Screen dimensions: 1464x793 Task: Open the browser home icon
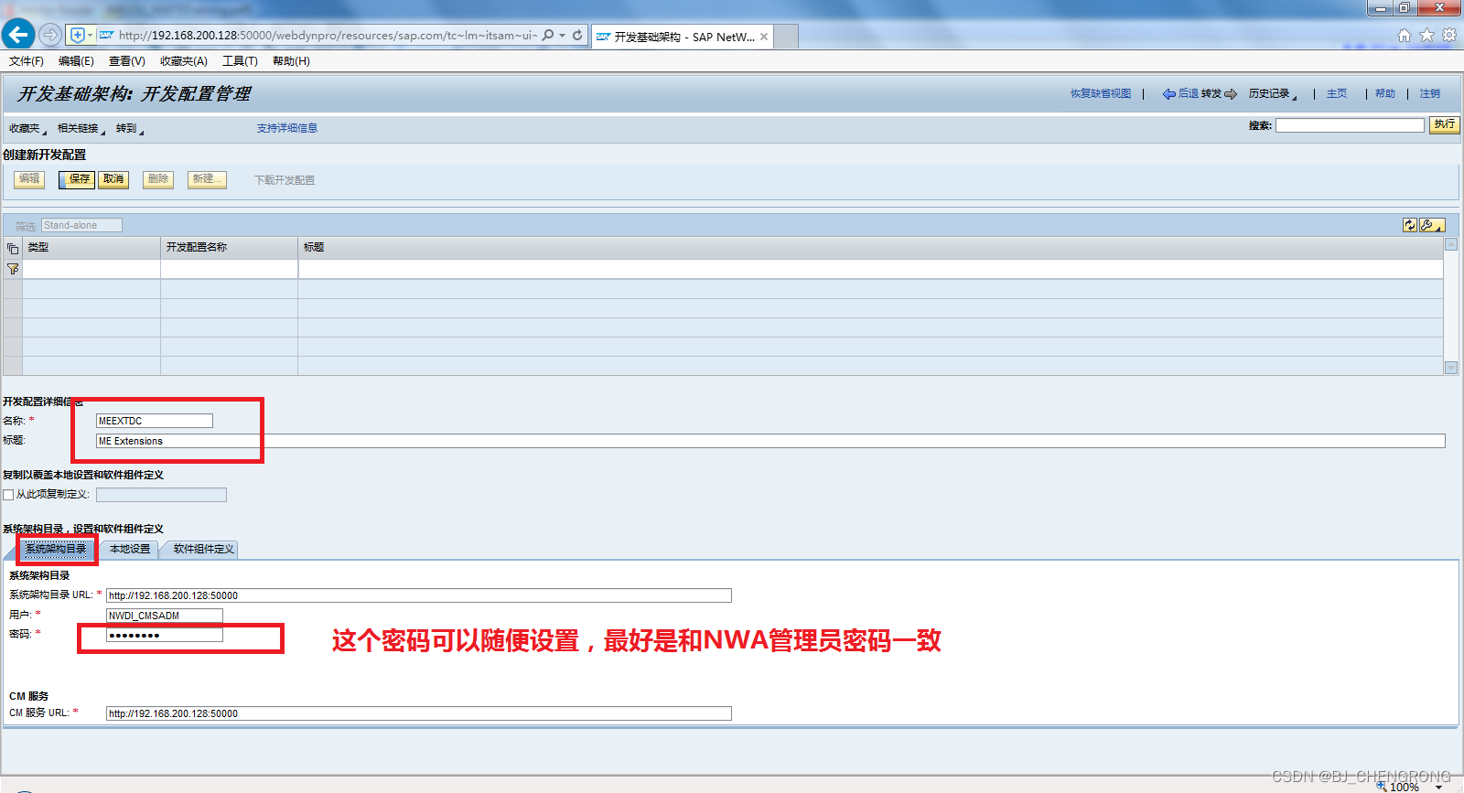[x=1405, y=35]
